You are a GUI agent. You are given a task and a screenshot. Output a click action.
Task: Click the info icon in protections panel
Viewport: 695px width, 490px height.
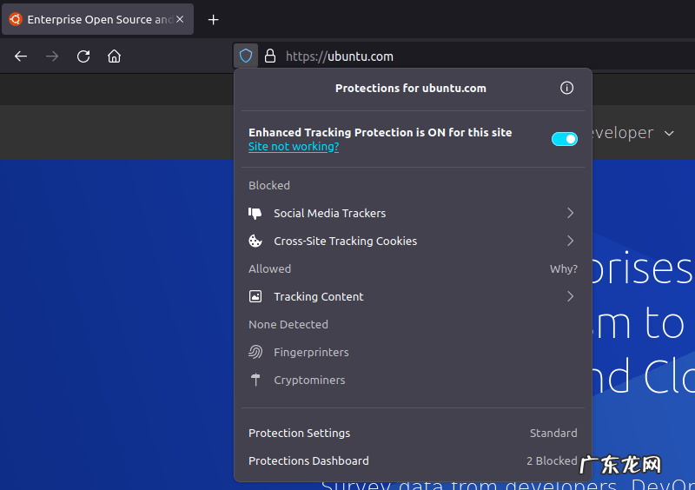click(x=566, y=88)
